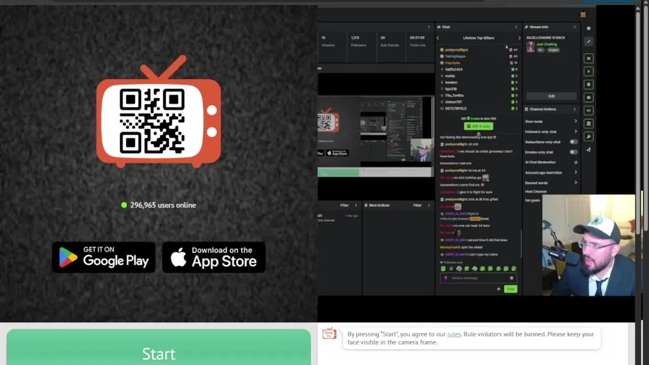Click the first green emote in the chat emote row
The image size is (649, 365).
pyautogui.click(x=443, y=269)
